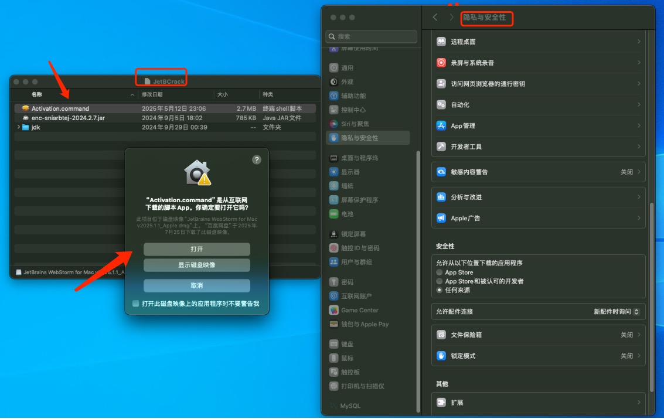This screenshot has height=419, width=664.
Task: Click the Activation.command file icon
Action: (25, 108)
